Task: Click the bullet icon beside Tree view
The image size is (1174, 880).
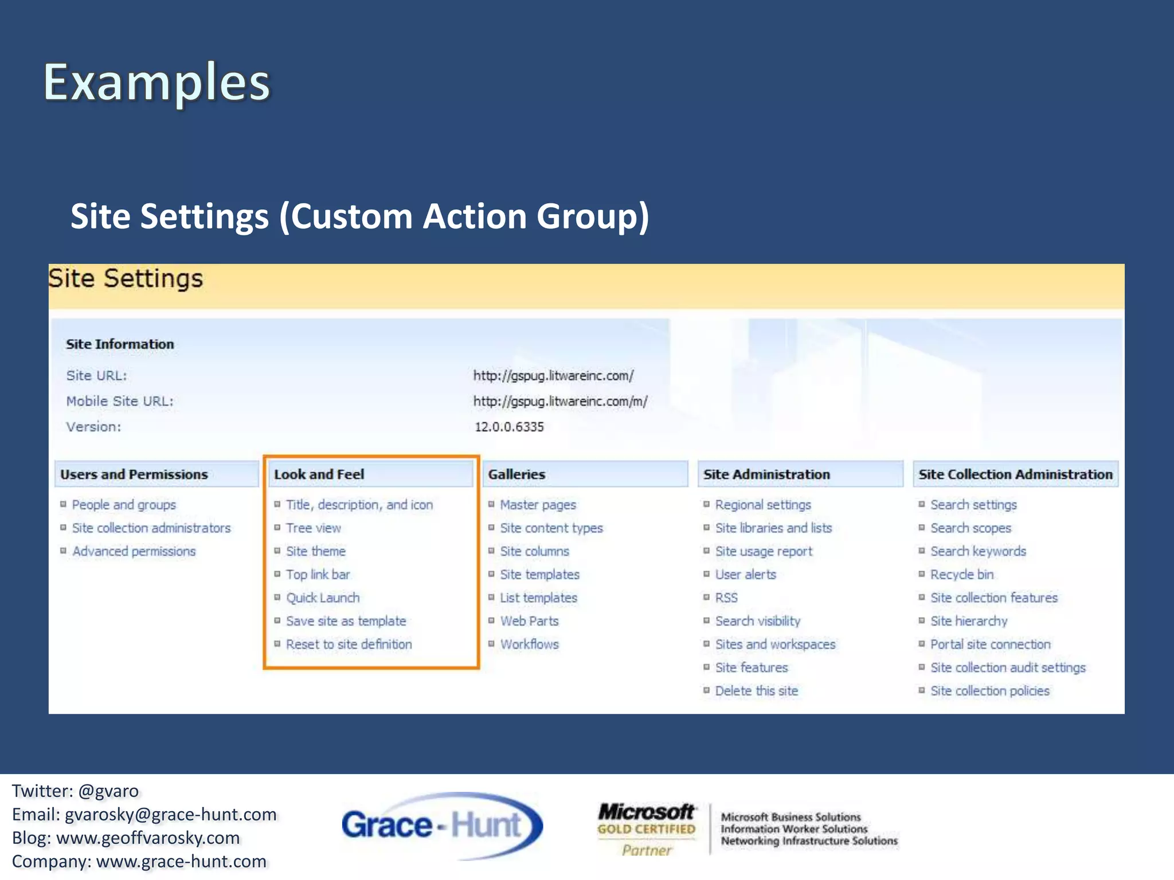Action: [x=277, y=527]
